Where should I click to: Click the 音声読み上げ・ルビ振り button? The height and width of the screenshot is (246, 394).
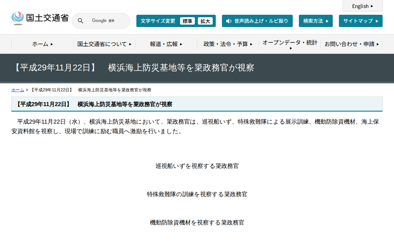tap(257, 21)
